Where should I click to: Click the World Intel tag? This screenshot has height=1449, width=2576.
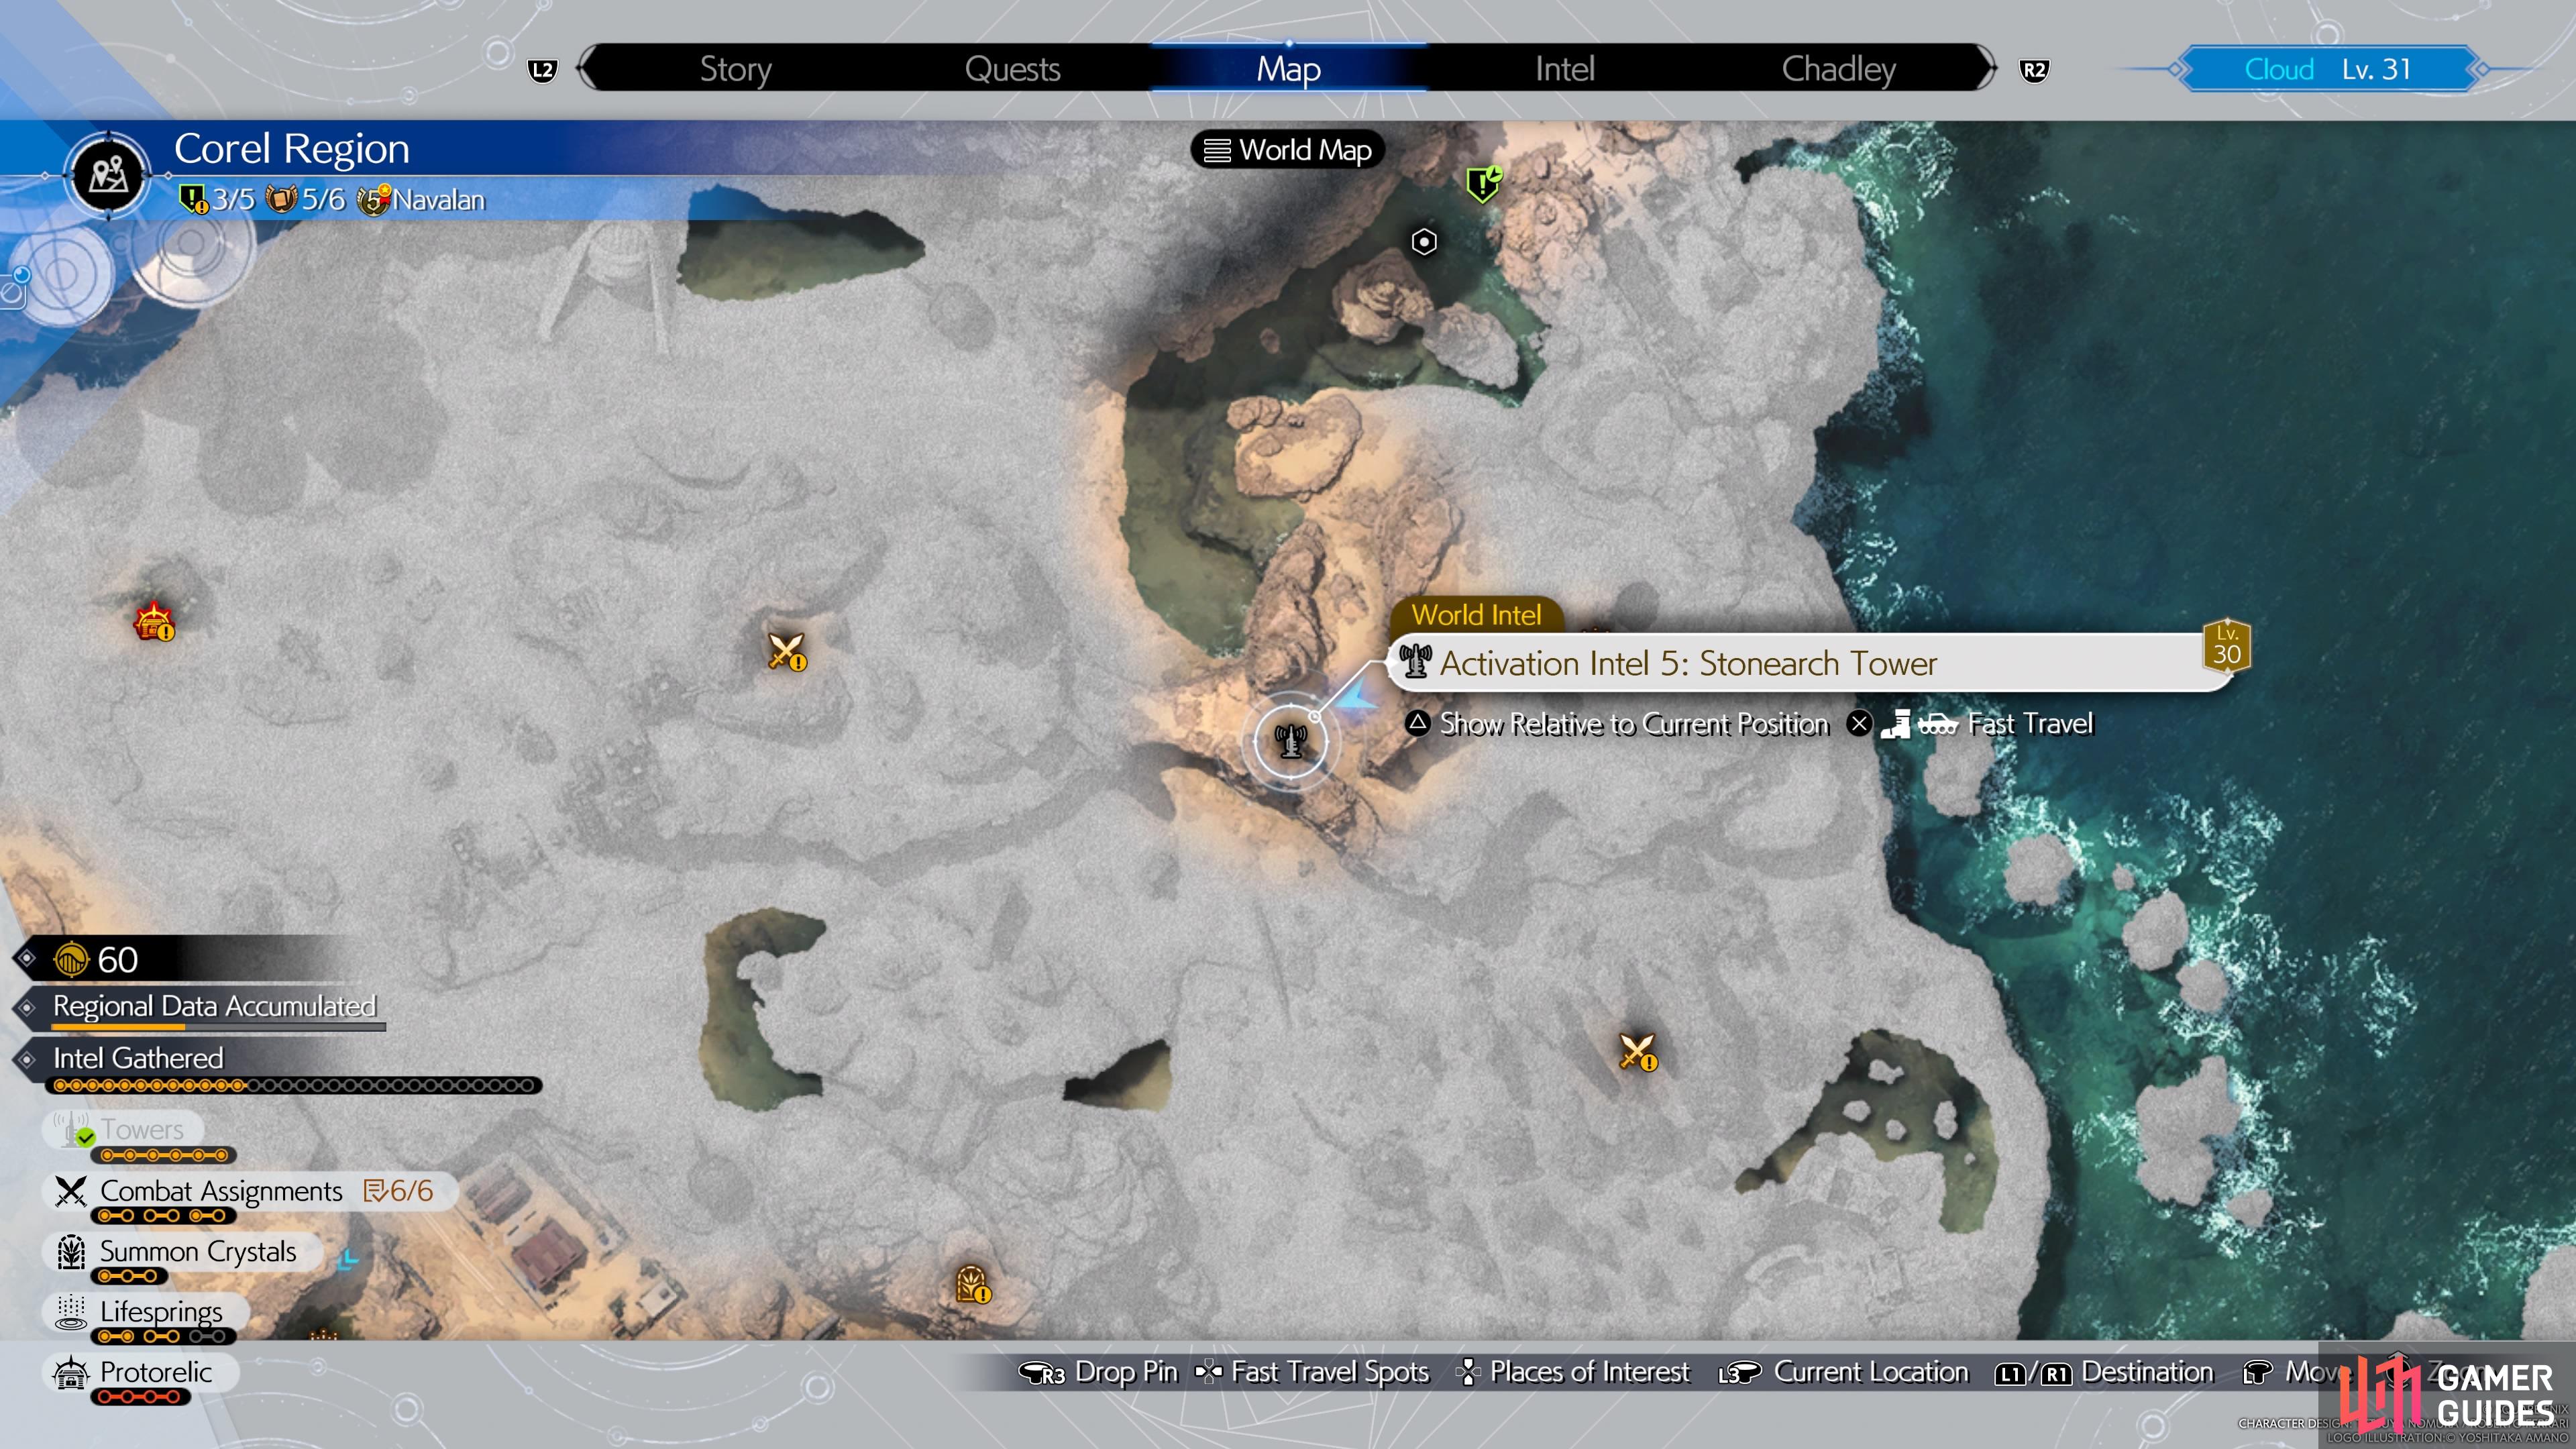(1476, 614)
